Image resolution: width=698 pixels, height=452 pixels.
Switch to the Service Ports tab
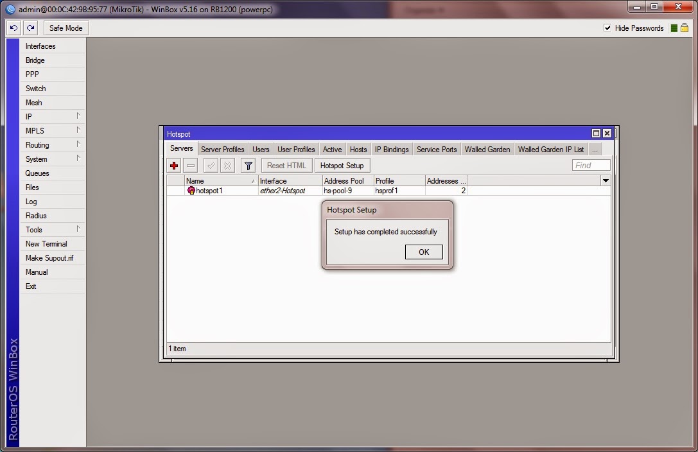437,150
